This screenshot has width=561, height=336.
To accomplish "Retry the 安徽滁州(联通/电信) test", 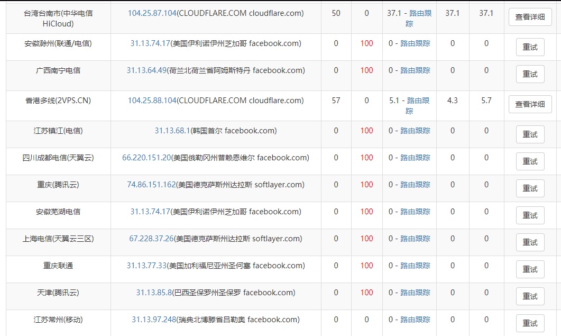I will point(530,47).
